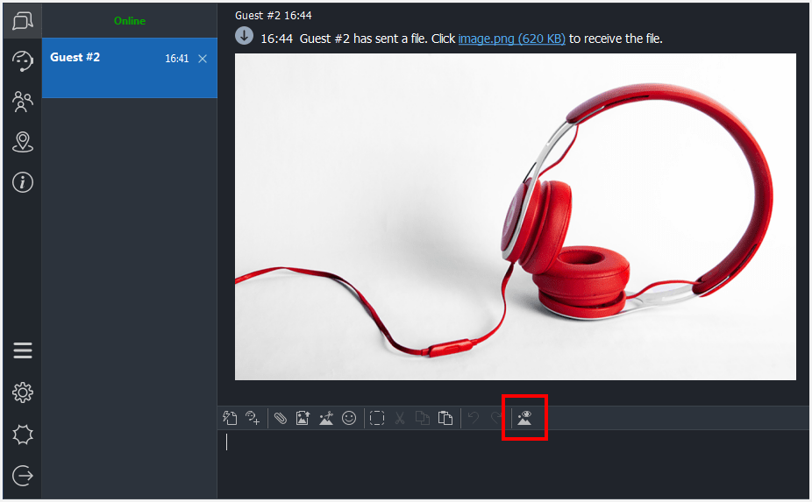Click the log out arrow icon
This screenshot has height=502, width=812.
[23, 476]
